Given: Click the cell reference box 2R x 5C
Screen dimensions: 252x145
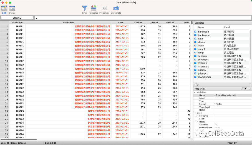Looking at the screenshot, I should click(17, 18).
